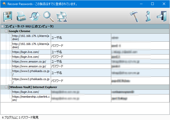Click ユーザ名 cell beside Chrome login.live.com

click(81, 52)
